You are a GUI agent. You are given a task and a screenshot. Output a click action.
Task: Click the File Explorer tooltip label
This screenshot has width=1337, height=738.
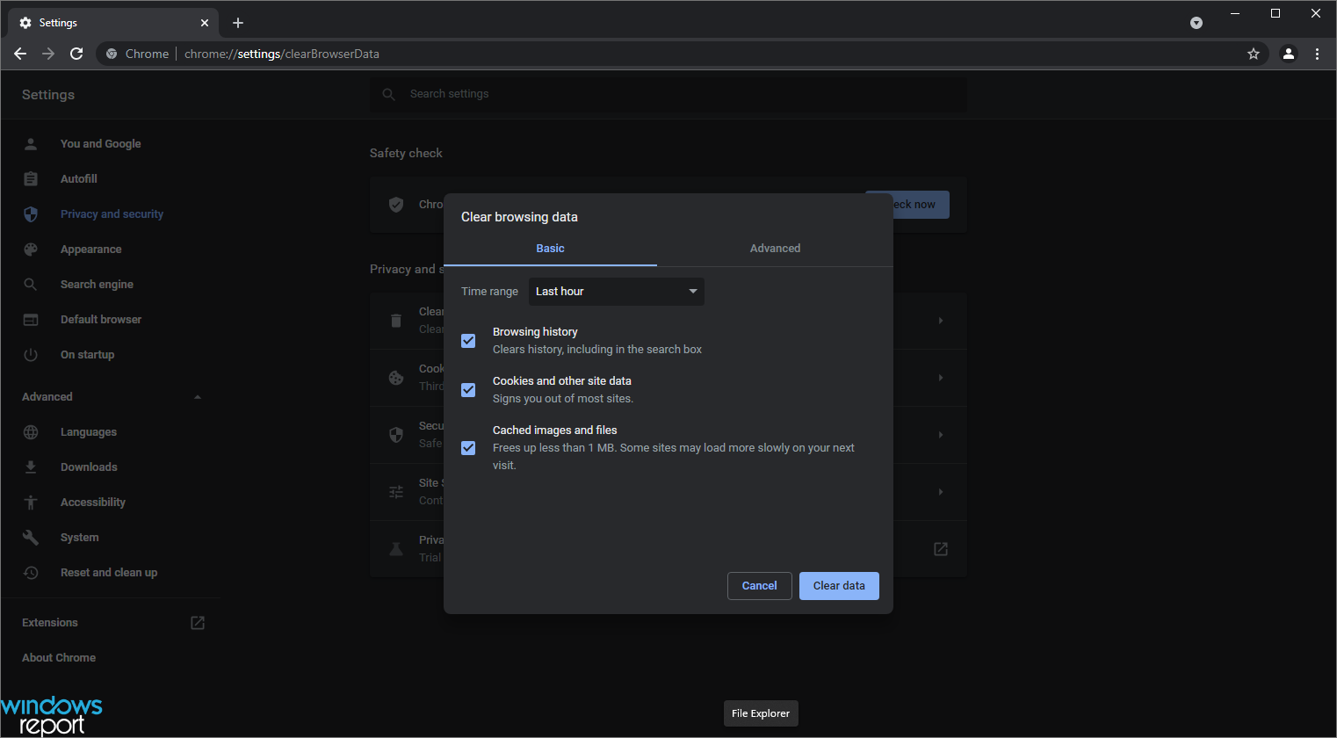pyautogui.click(x=761, y=713)
